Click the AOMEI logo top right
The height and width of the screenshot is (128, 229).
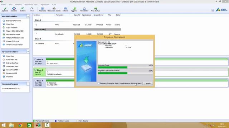[222, 10]
